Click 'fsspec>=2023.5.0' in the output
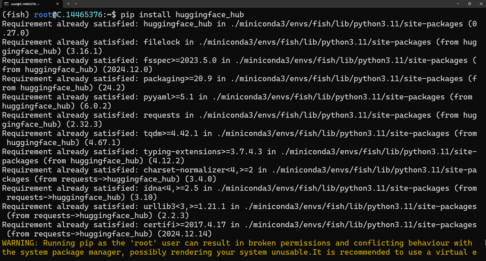486x261 pixels. pyautogui.click(x=180, y=60)
